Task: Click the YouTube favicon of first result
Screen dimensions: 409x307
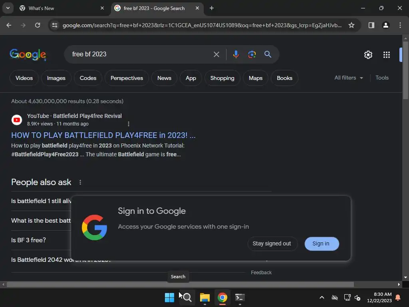Action: coord(17,120)
